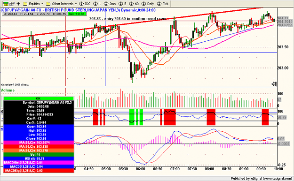Image resolution: width=294 pixels, height=181 pixels.
Task: Click the green link-chain icon in the toolbar
Action: (x=6, y=4)
